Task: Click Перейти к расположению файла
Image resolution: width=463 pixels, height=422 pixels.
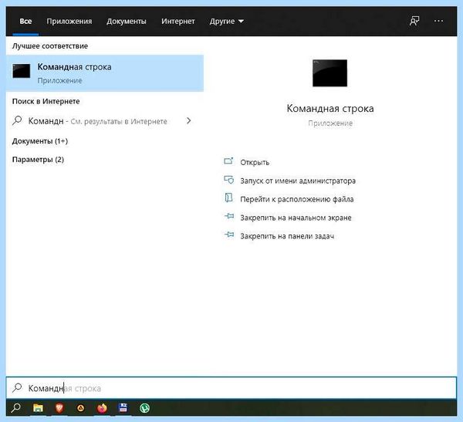Action: 297,199
